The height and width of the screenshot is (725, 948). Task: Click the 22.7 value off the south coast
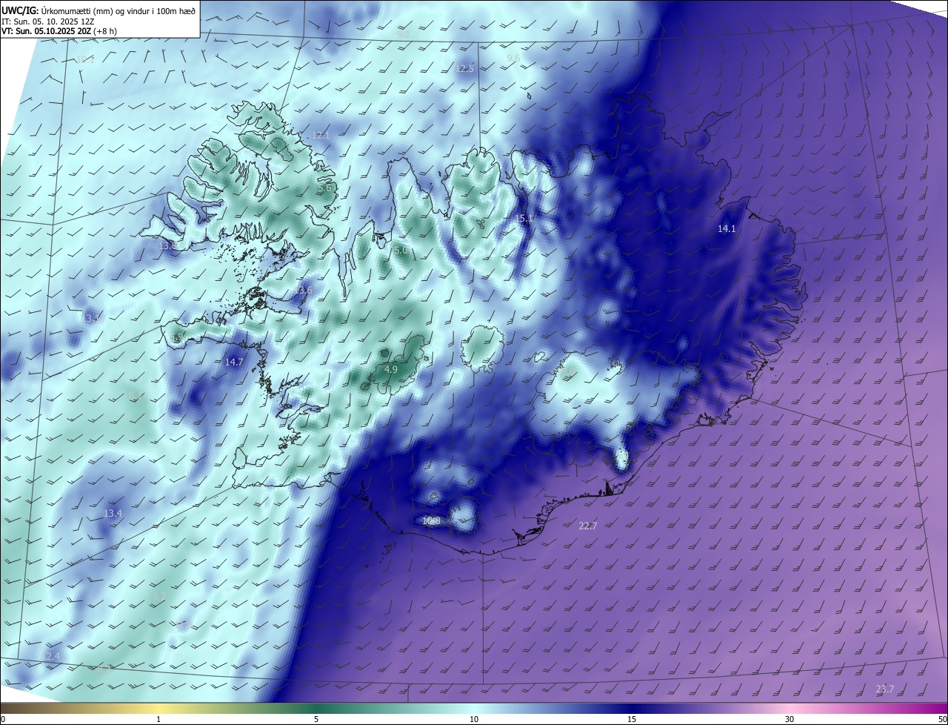click(587, 526)
